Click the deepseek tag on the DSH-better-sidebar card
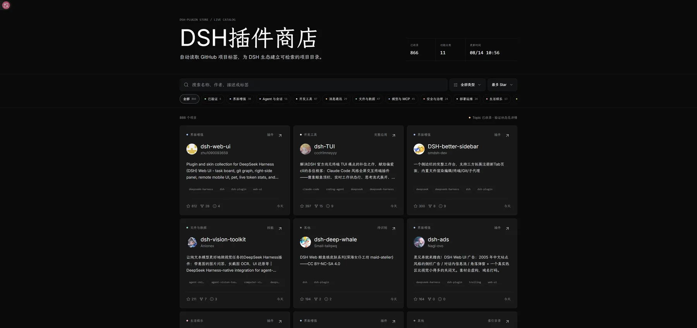 click(x=422, y=189)
